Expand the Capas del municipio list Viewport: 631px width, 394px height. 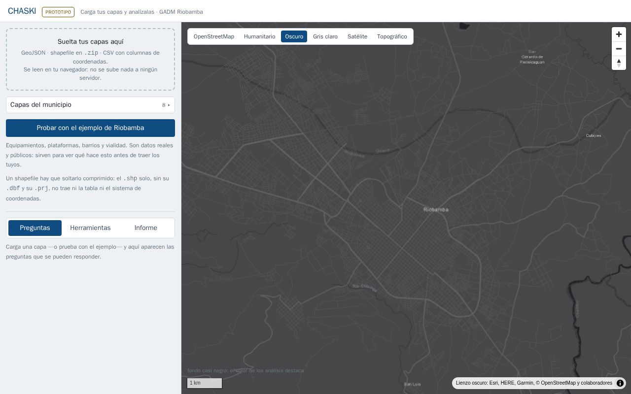pos(90,105)
